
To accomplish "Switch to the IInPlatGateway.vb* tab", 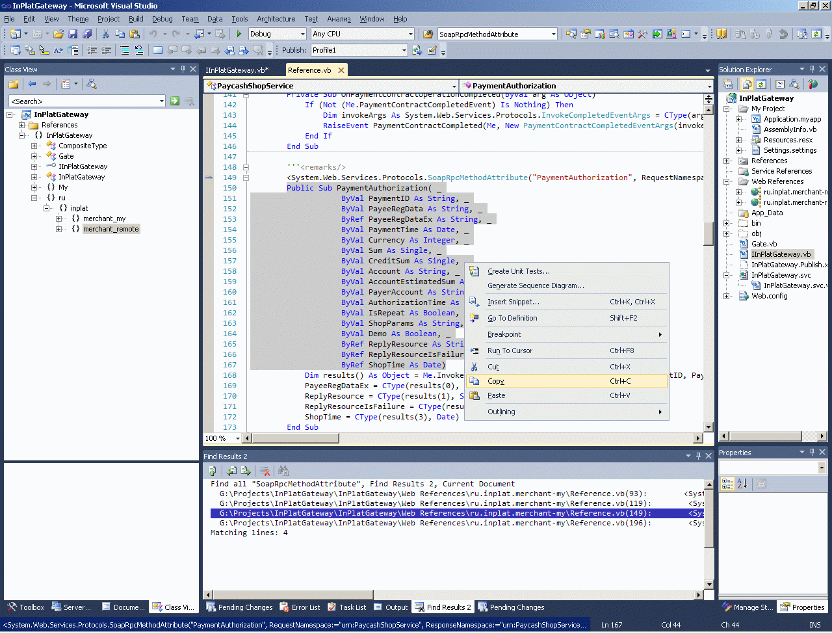I will (x=237, y=70).
